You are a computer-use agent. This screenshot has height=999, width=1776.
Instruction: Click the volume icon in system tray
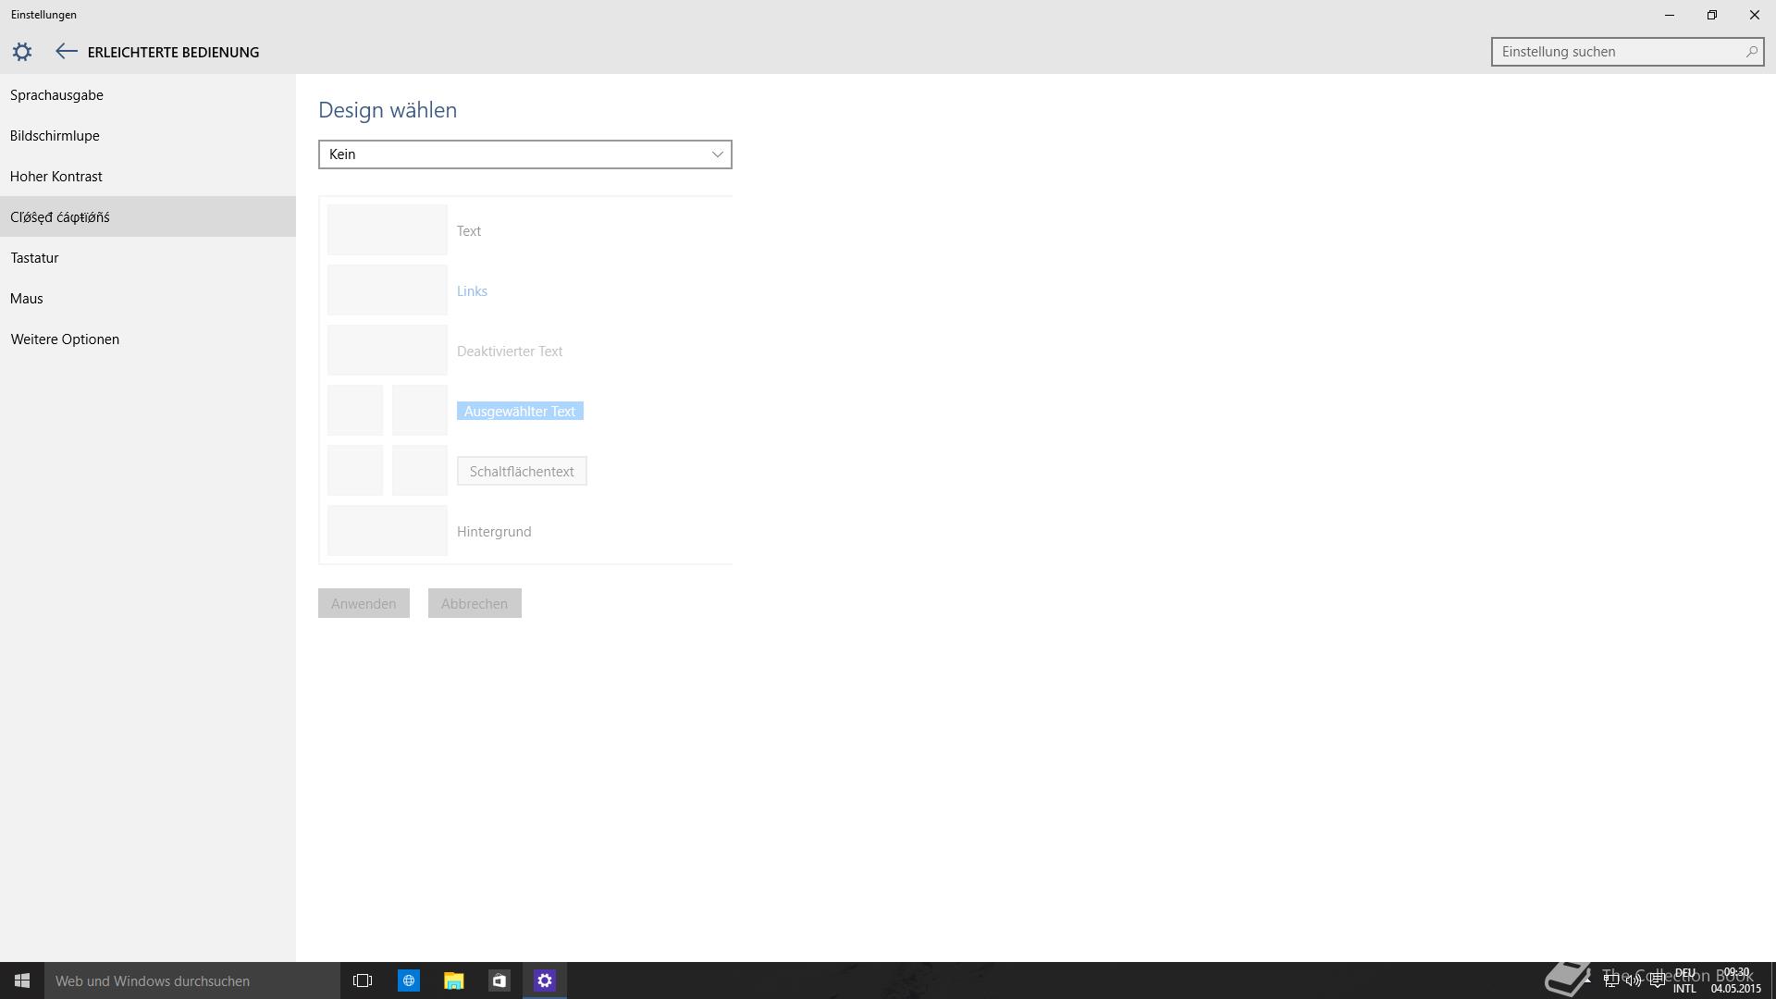[x=1634, y=980]
